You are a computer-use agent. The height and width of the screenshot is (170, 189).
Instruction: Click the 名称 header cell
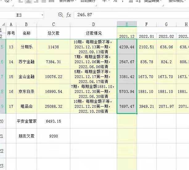(27, 33)
